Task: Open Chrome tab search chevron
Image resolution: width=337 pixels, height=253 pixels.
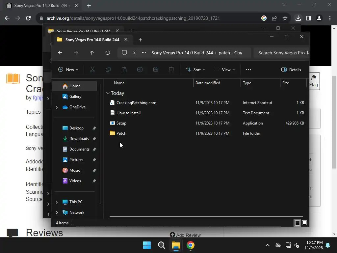Action: (x=284, y=5)
